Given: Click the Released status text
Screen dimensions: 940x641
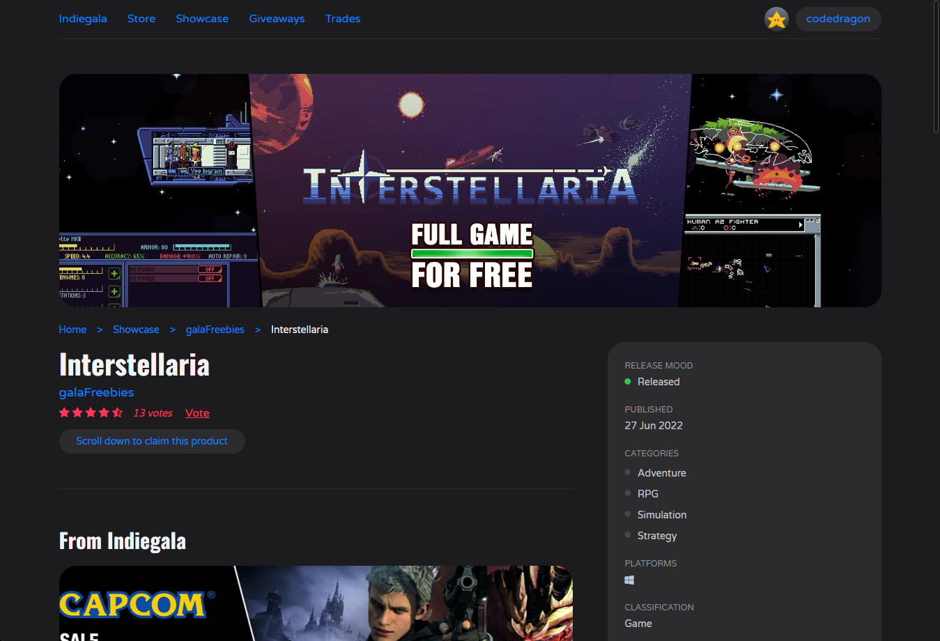Looking at the screenshot, I should [x=658, y=382].
